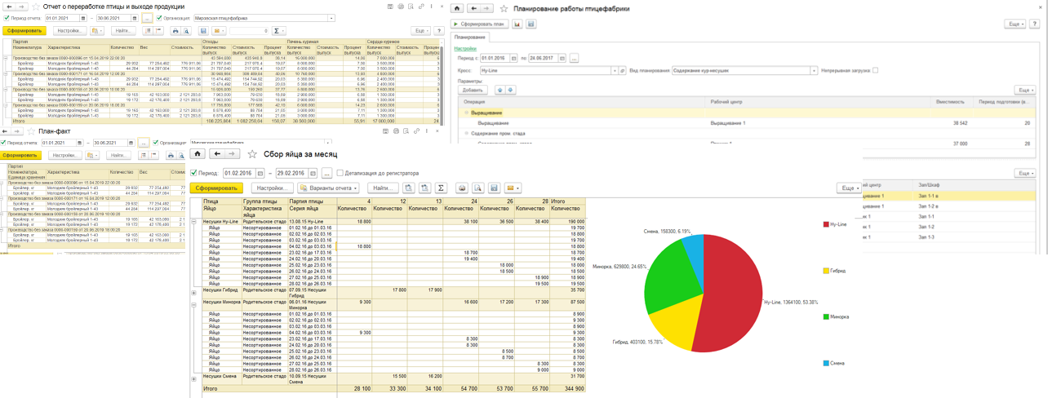Click period selection ellipsis button in Сбор яйца window
The height and width of the screenshot is (398, 1048).
(326, 173)
